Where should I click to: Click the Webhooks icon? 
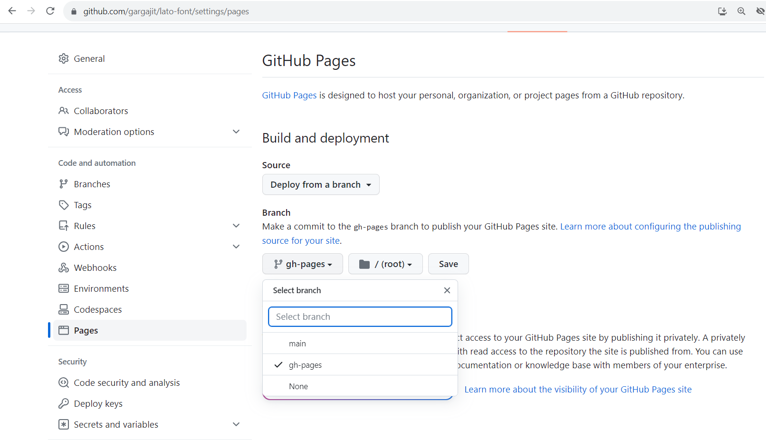[x=64, y=268]
